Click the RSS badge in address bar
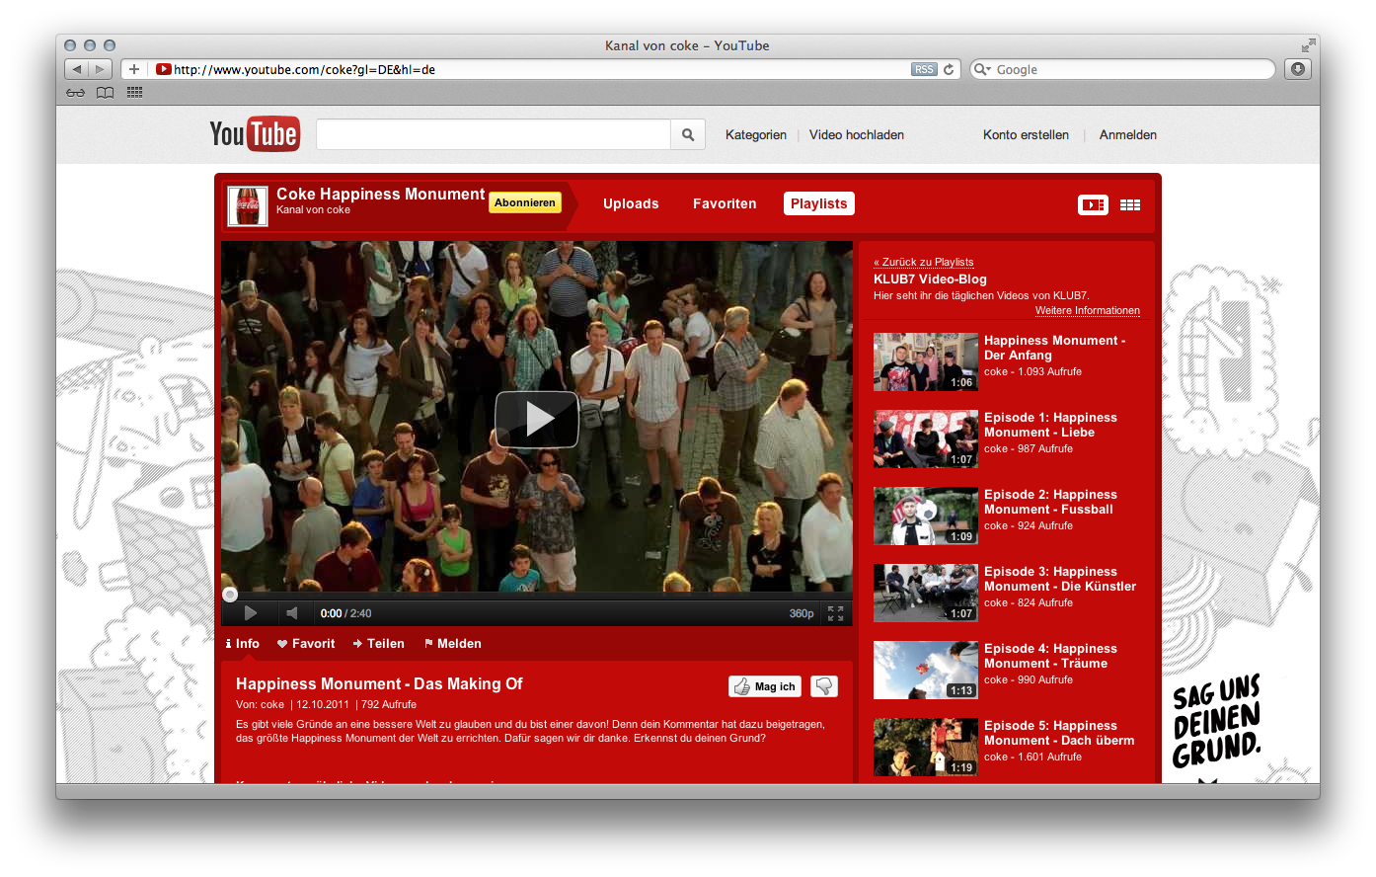1376x877 pixels. [x=924, y=69]
